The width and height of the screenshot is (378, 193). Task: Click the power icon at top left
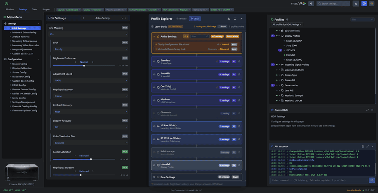(x=6, y=3)
